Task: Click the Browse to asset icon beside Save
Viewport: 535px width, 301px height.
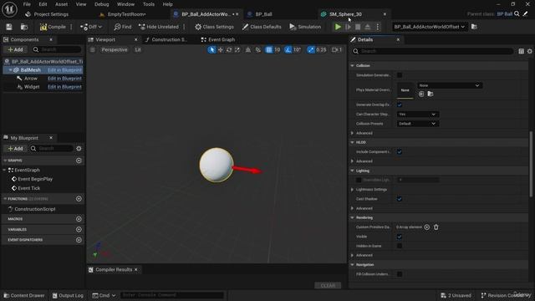Action: [x=24, y=27]
